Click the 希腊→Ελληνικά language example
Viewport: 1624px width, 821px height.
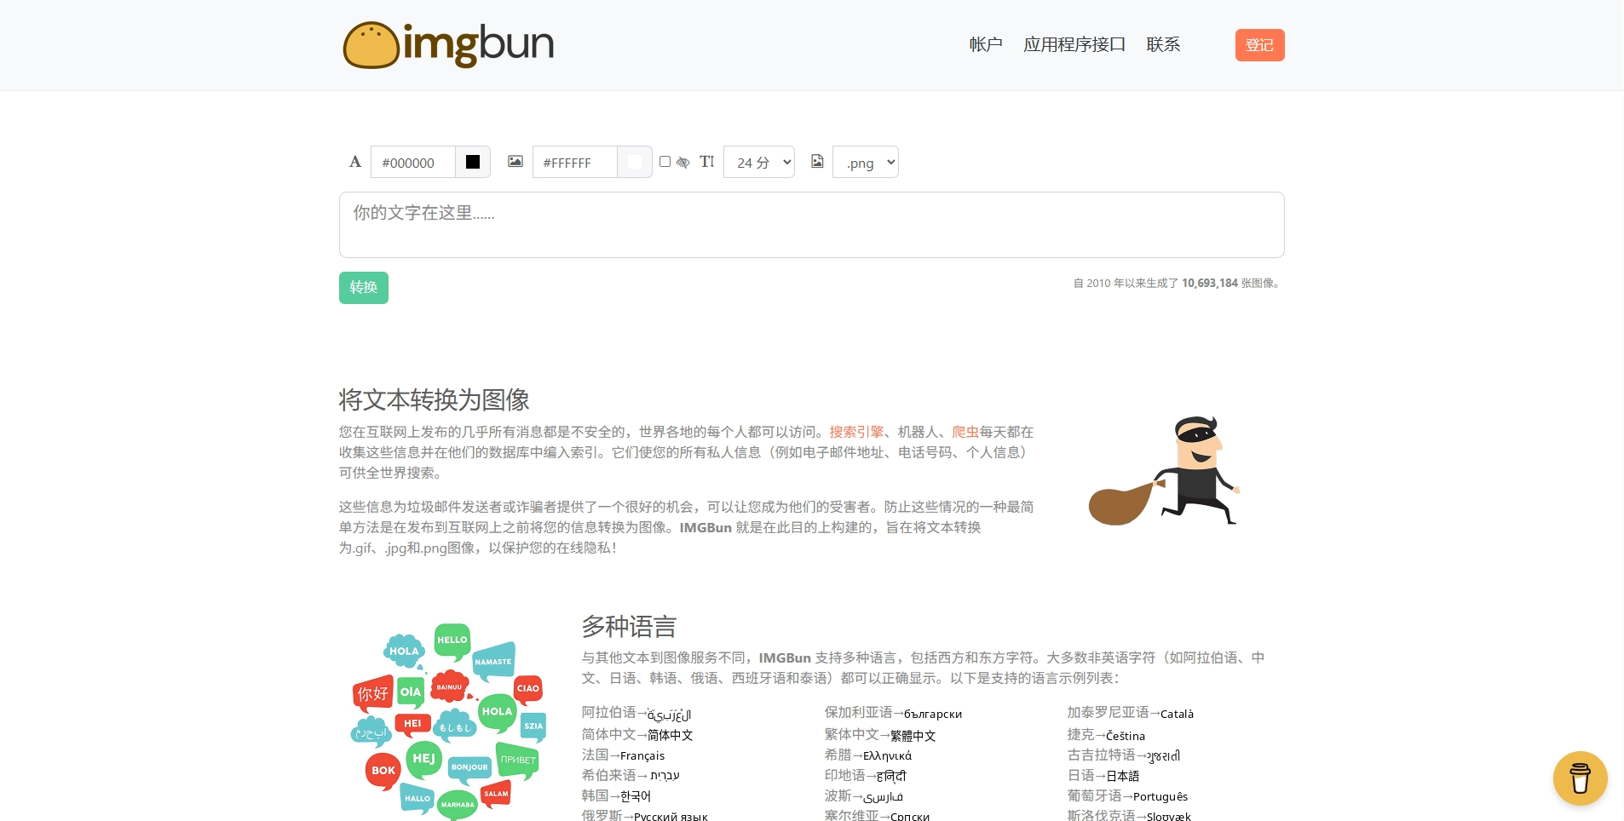point(868,755)
